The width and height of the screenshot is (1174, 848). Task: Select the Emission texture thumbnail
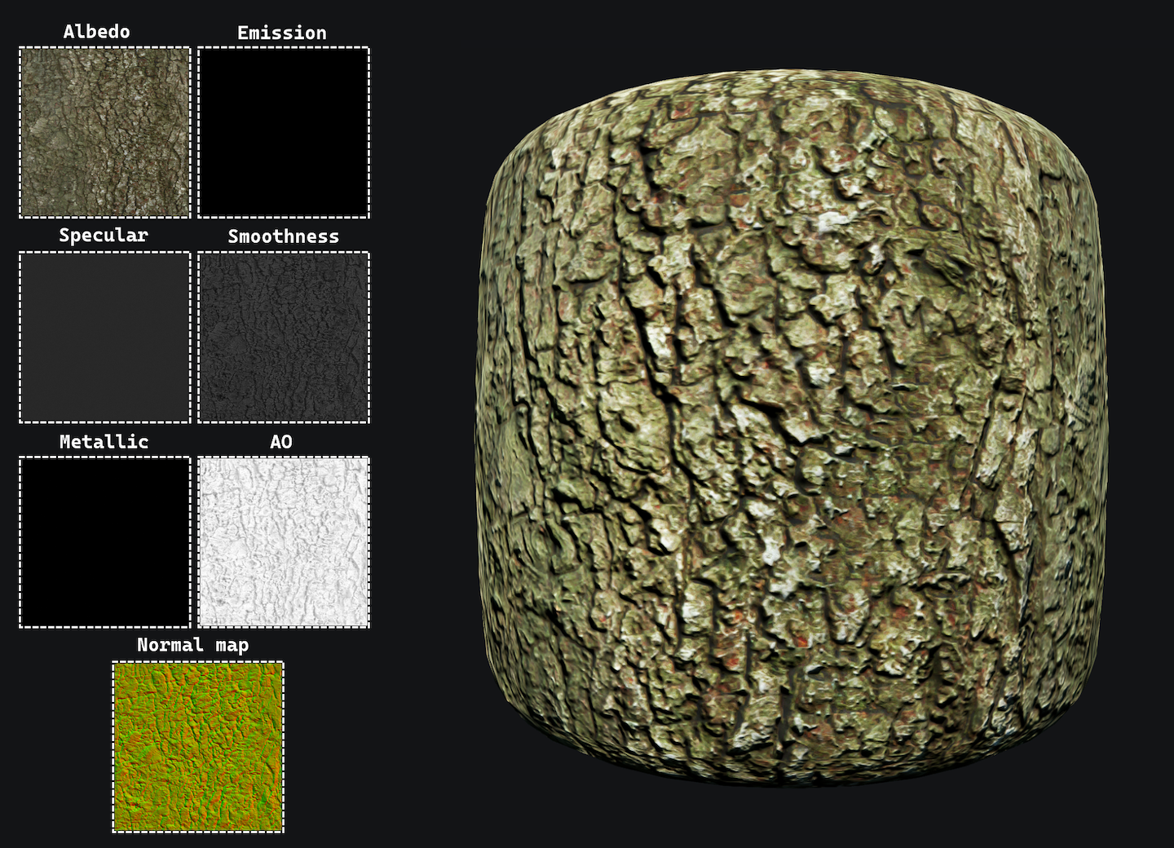284,132
